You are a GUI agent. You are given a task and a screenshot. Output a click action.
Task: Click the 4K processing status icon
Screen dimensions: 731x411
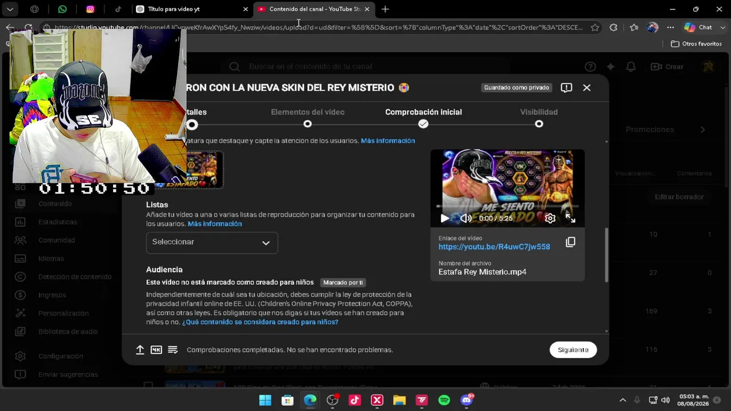(156, 350)
